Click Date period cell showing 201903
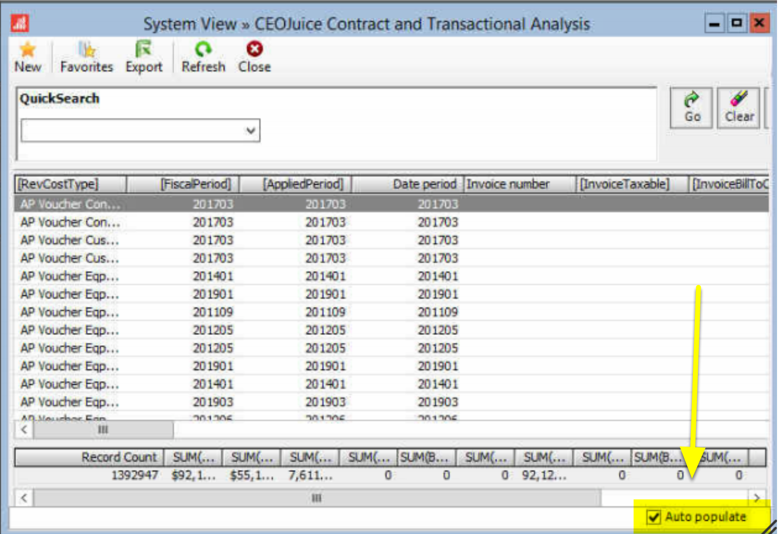 pyautogui.click(x=438, y=402)
